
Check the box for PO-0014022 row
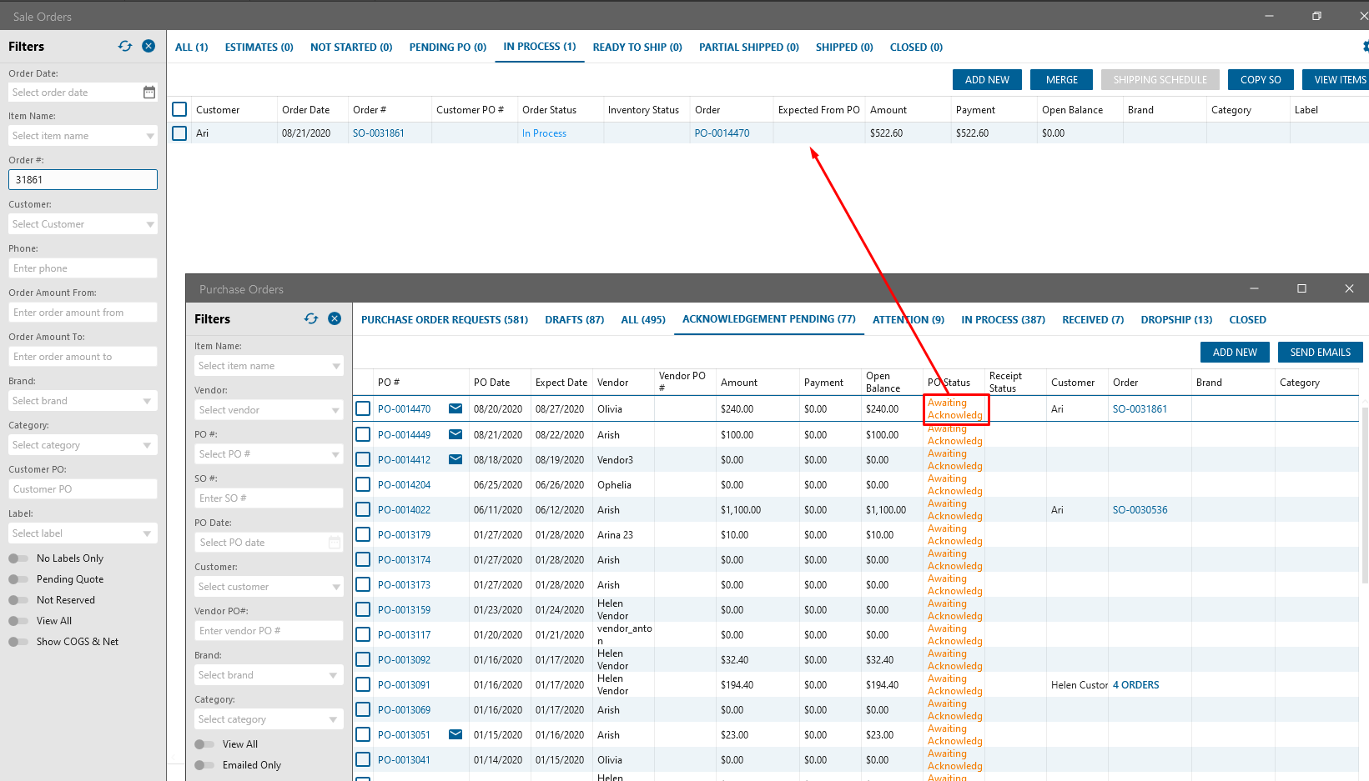(363, 509)
